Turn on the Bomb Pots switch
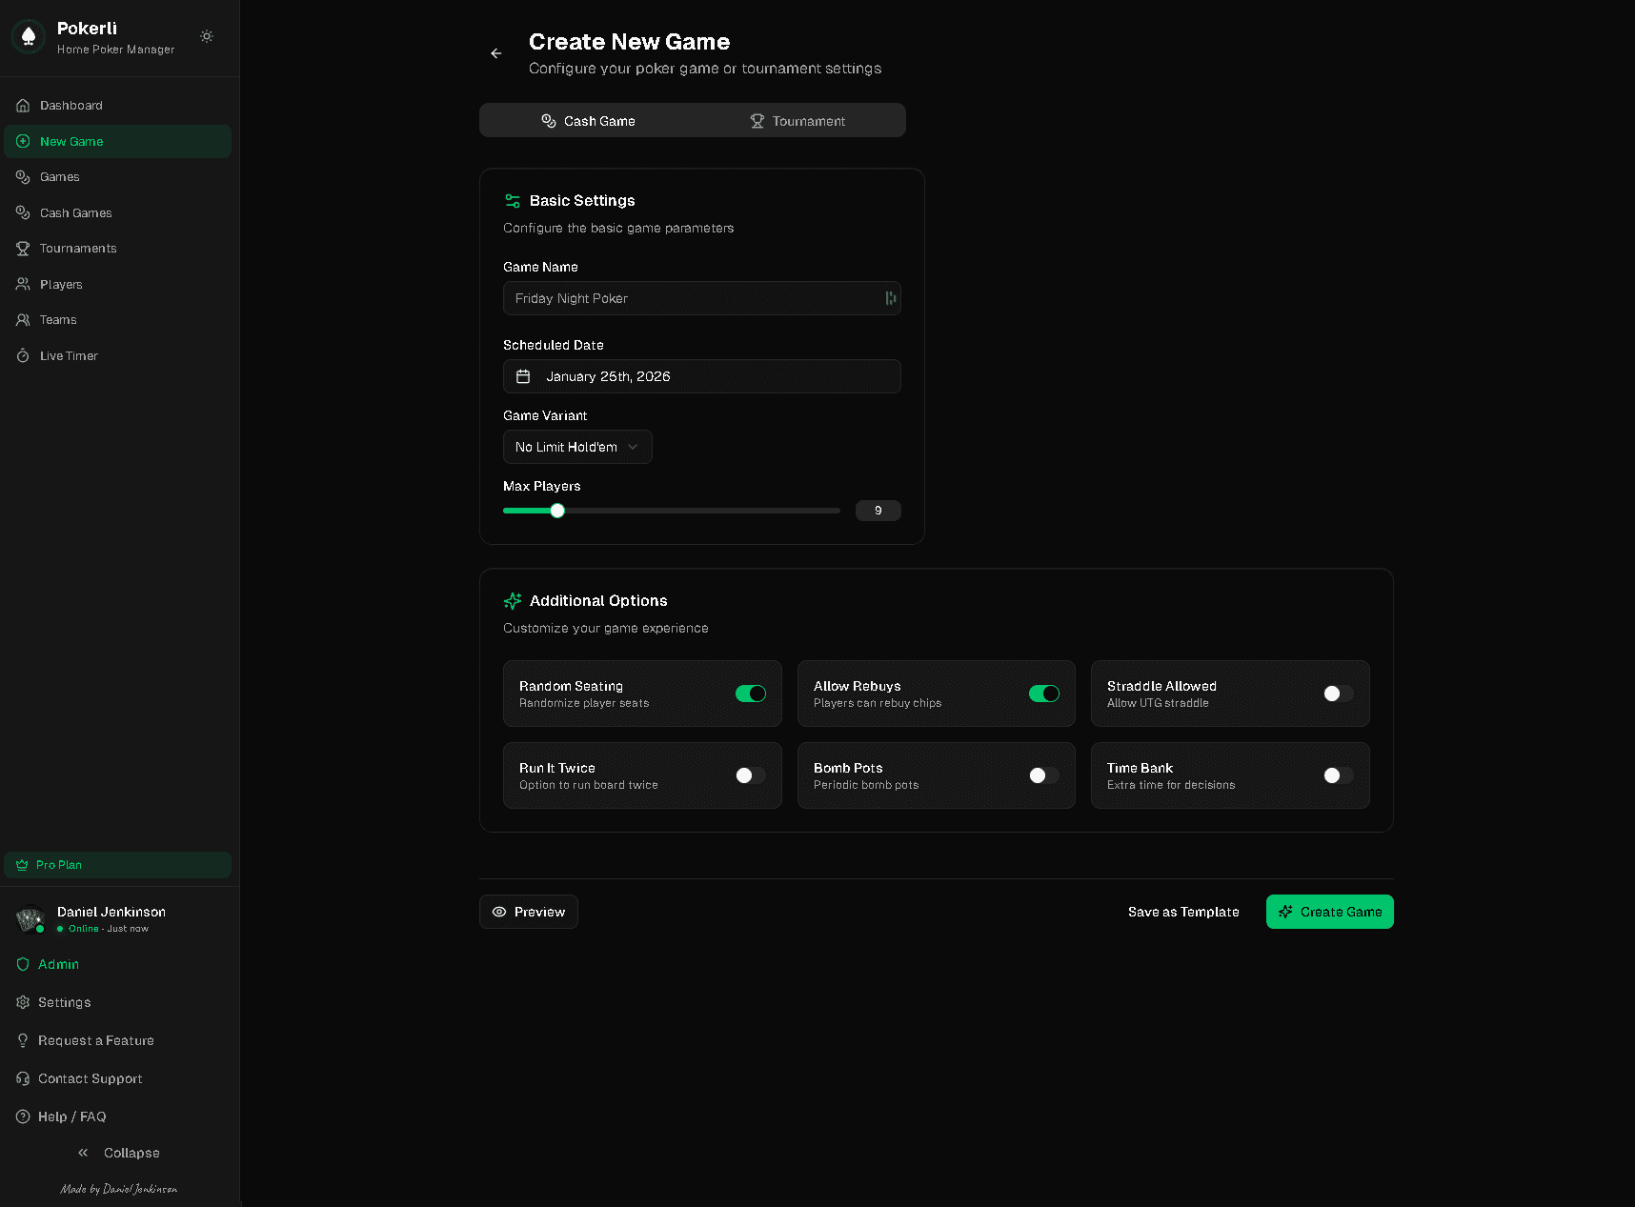1635x1207 pixels. (x=1043, y=775)
